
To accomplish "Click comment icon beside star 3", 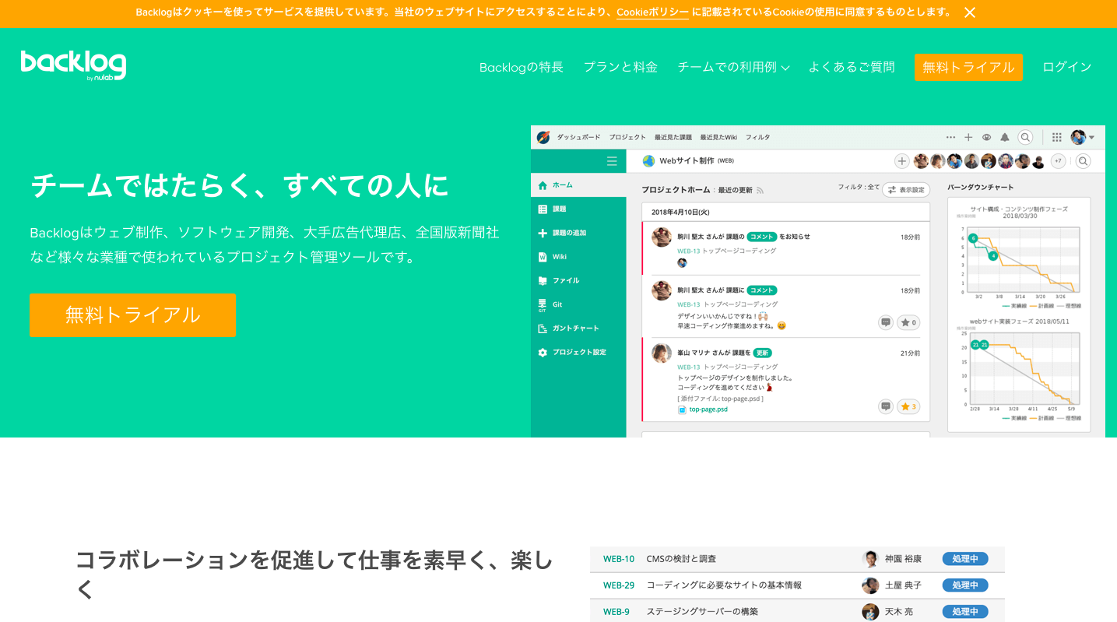I will [x=885, y=406].
